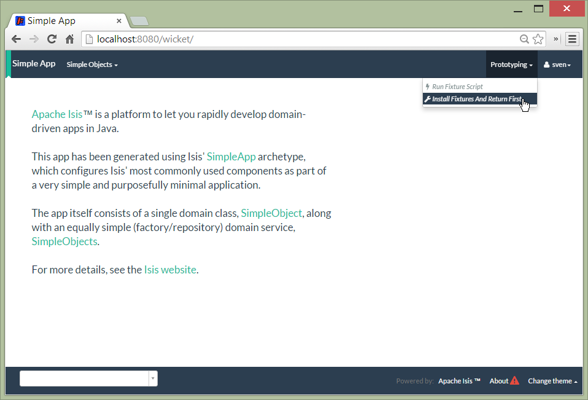
Task: Click the red warning icon beside About
Action: [x=514, y=381]
